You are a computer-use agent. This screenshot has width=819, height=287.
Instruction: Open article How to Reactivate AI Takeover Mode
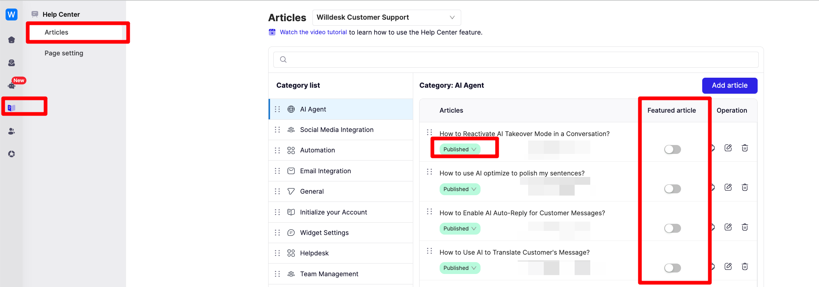pos(524,134)
